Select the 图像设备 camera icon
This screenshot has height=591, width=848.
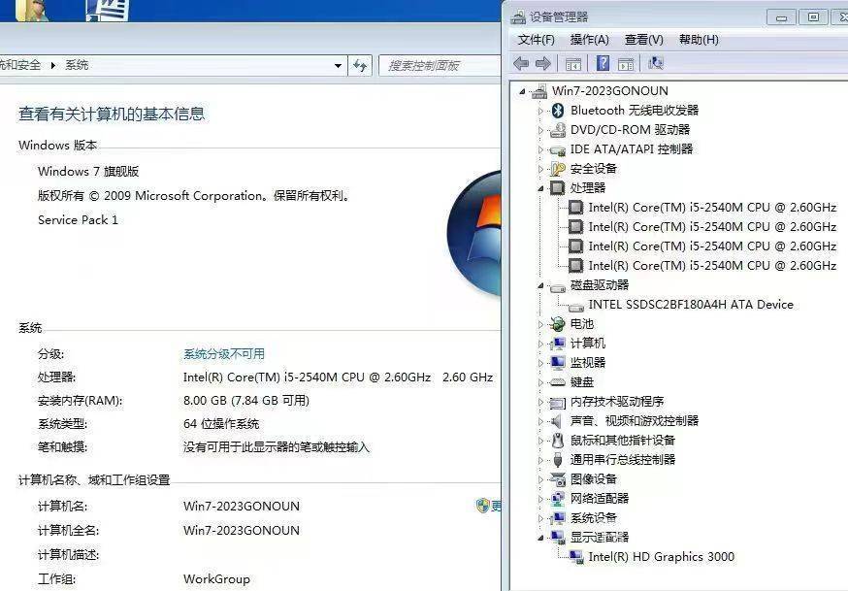point(558,479)
